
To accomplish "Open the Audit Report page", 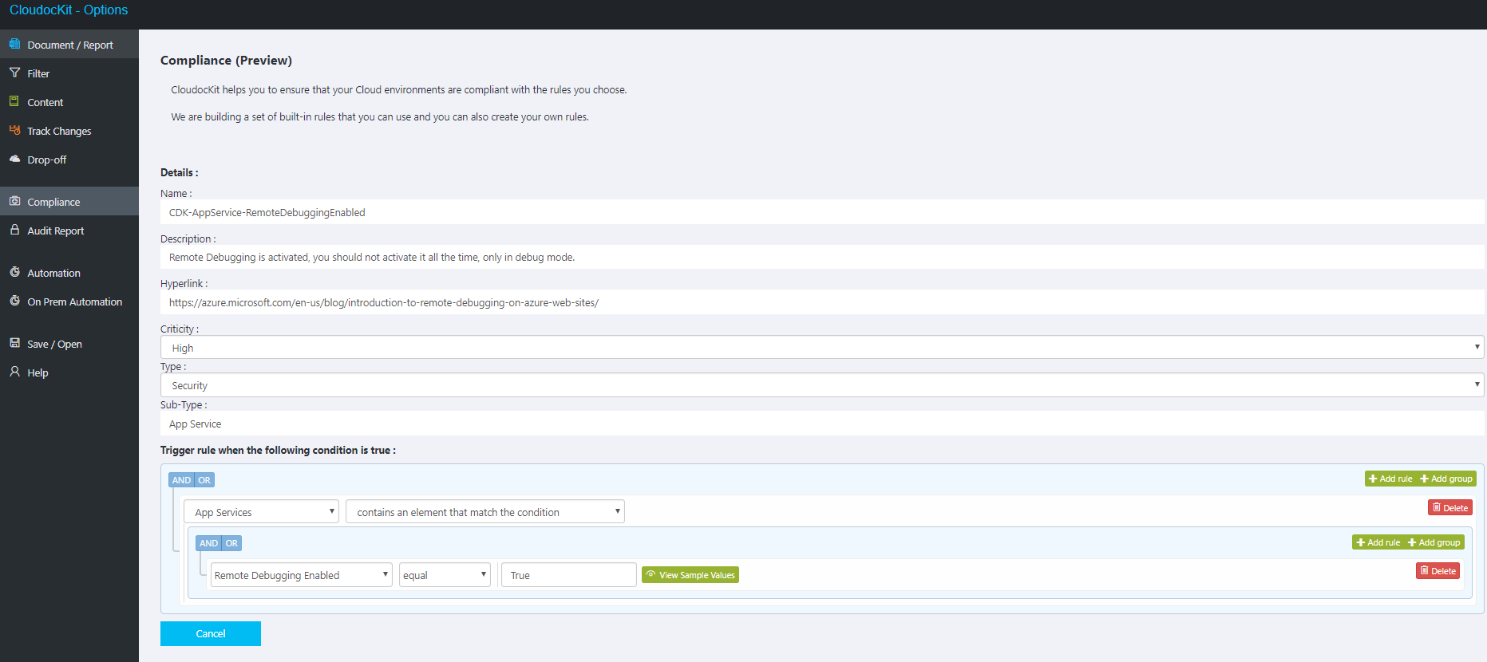I will tap(69, 231).
